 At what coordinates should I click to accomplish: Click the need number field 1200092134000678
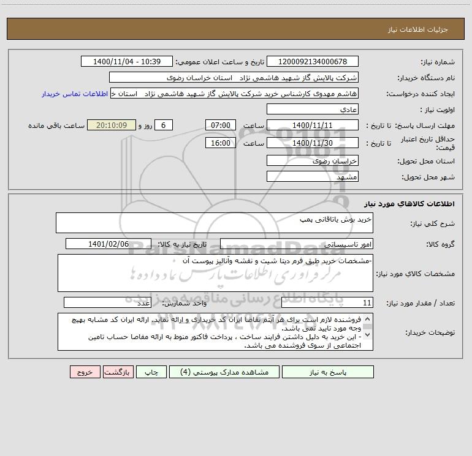pyautogui.click(x=313, y=61)
